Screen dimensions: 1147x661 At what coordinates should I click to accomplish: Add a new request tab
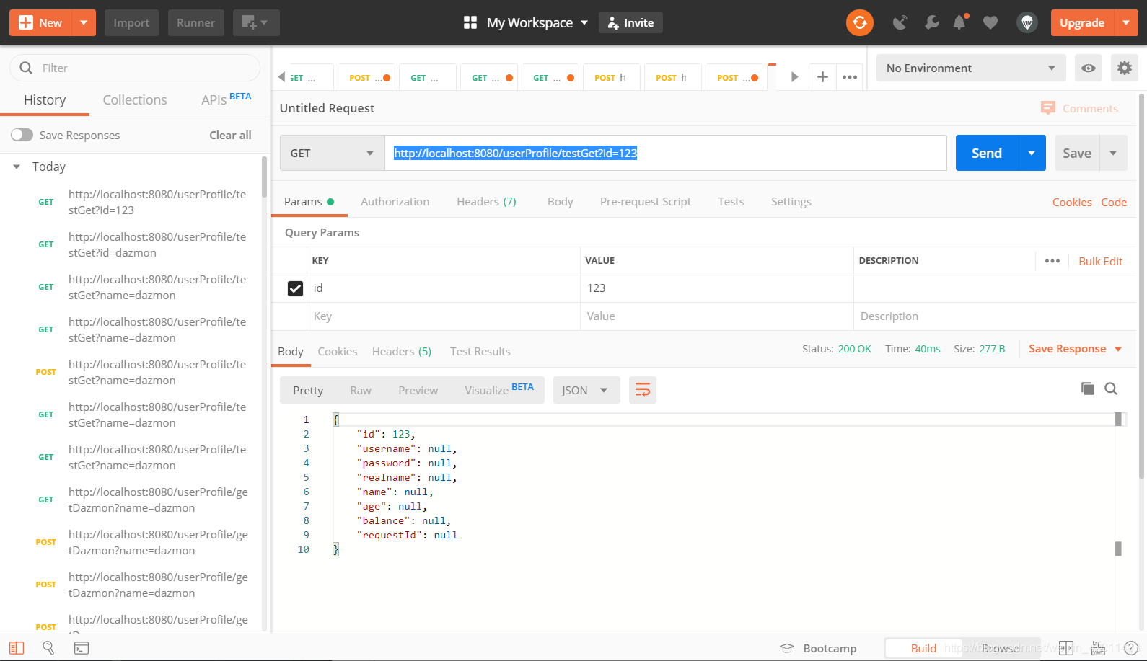(x=822, y=76)
